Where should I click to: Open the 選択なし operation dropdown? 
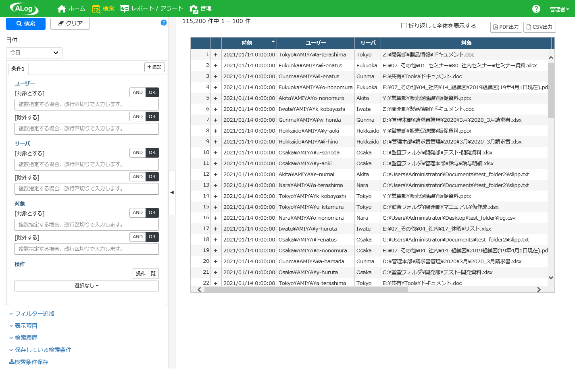87,286
